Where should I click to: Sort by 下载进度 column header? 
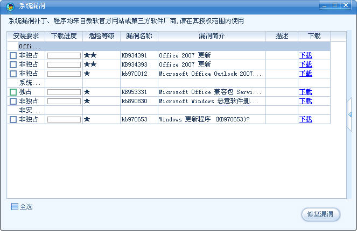coord(64,36)
